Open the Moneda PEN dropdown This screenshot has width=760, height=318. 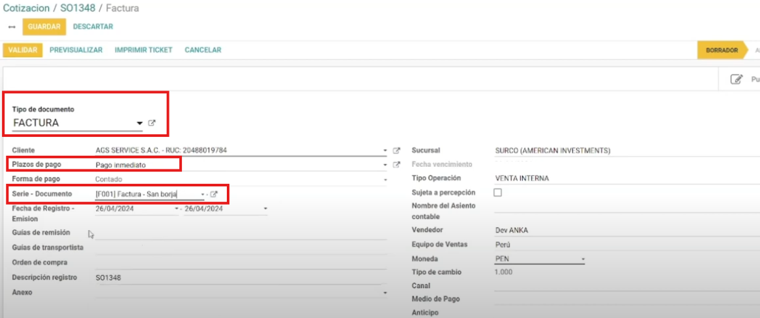pos(583,259)
